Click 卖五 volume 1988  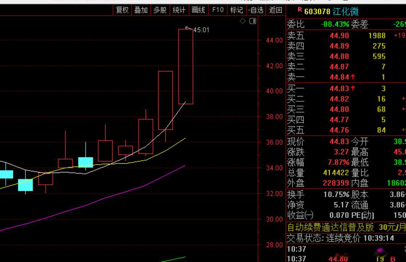pos(377,36)
